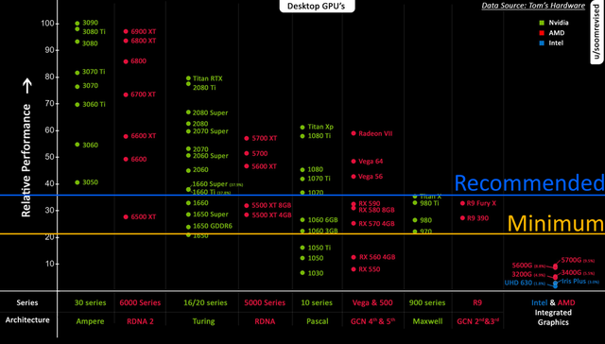Click the 5700G integrated graphics dot
Image resolution: width=605 pixels, height=344 pixels.
[555, 267]
